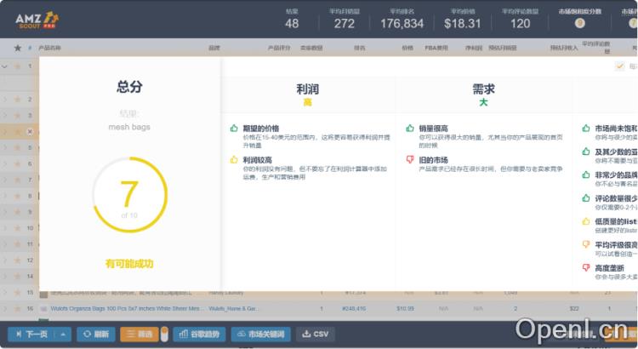This screenshot has height=349, width=638.
Task: Click the star icon in table header
Action: pyautogui.click(x=18, y=48)
